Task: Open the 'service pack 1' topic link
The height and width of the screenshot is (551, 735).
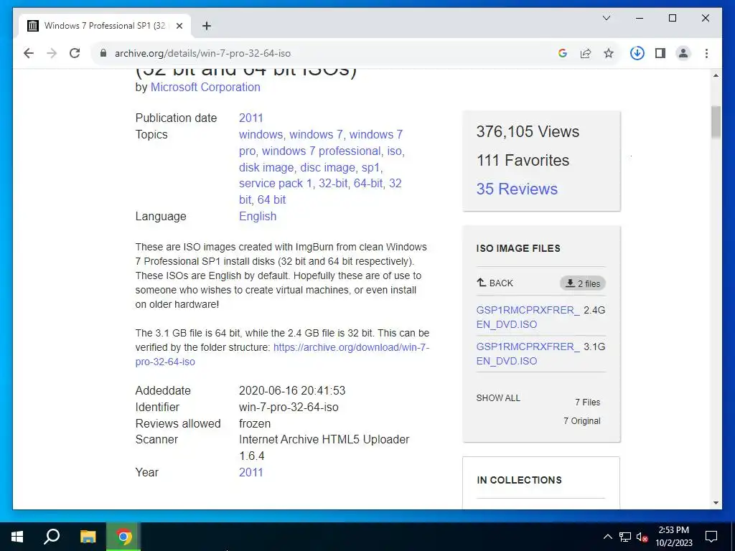Action: pyautogui.click(x=275, y=183)
